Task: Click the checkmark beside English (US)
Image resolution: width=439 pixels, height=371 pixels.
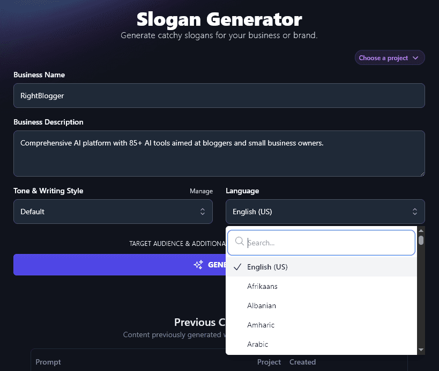Action: pyautogui.click(x=237, y=267)
